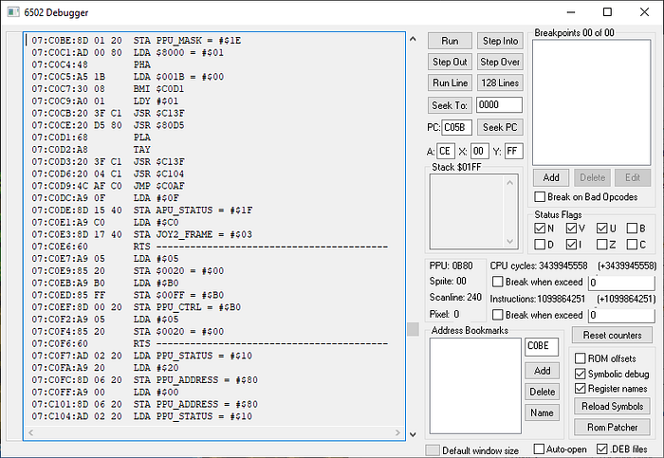This screenshot has width=664, height=458.
Task: Select line 07:C0EF STA PPU_CTRL
Action: 137,307
